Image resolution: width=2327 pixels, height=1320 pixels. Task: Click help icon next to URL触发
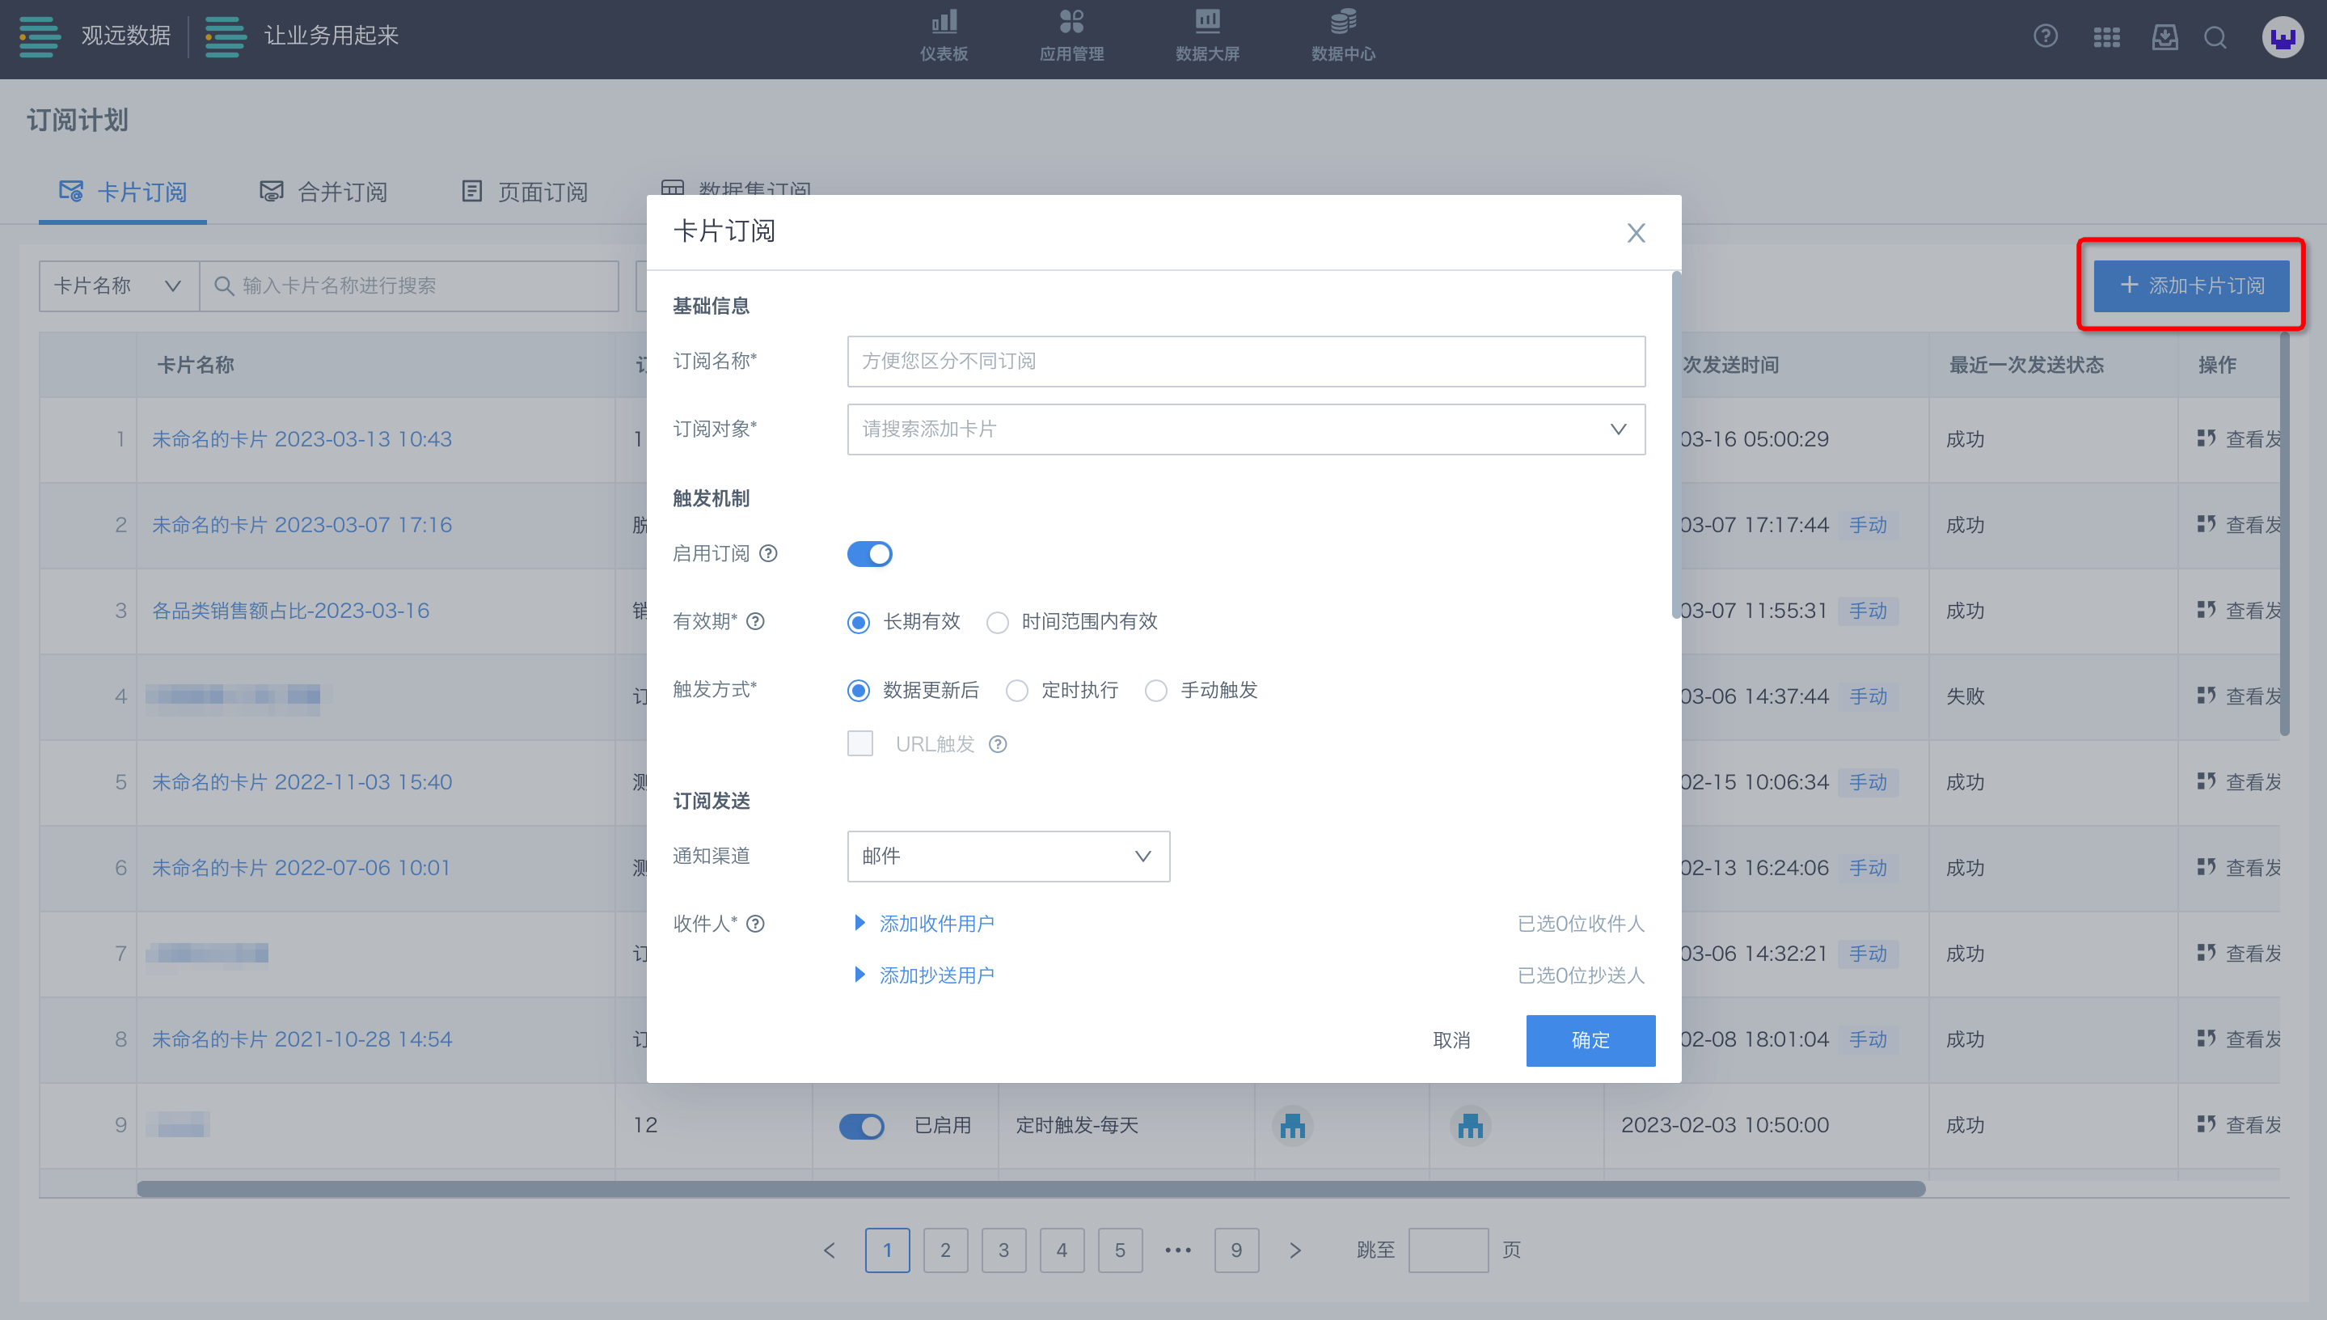(998, 744)
